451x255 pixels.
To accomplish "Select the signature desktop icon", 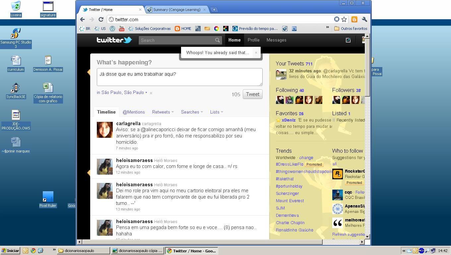I will tap(48, 9).
